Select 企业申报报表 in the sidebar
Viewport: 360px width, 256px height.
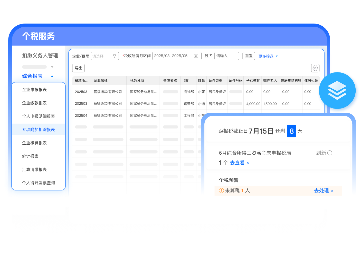point(34,90)
